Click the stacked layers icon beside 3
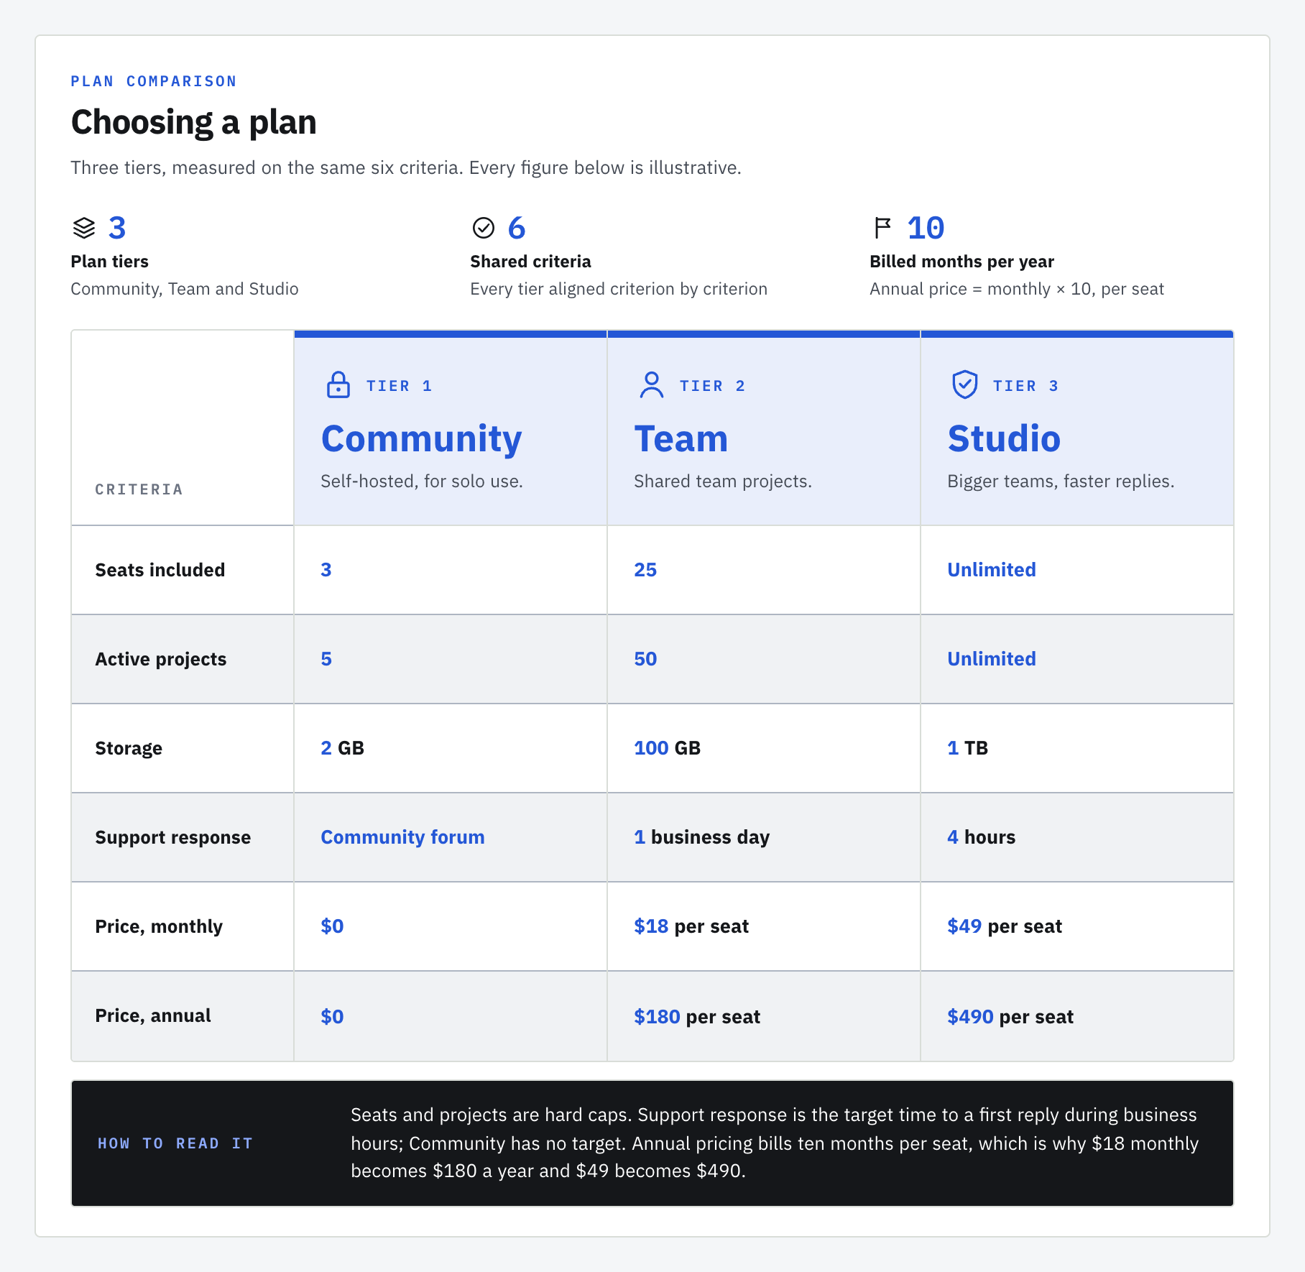 tap(84, 228)
